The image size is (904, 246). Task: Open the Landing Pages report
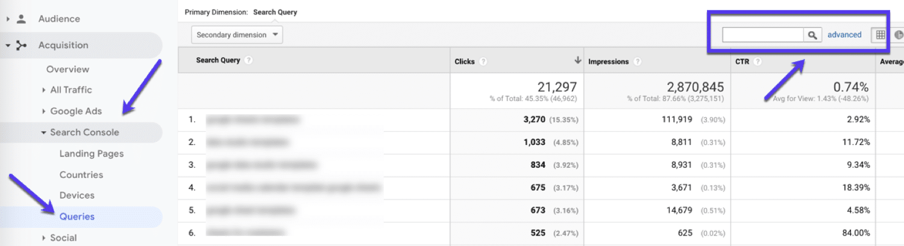pyautogui.click(x=92, y=153)
